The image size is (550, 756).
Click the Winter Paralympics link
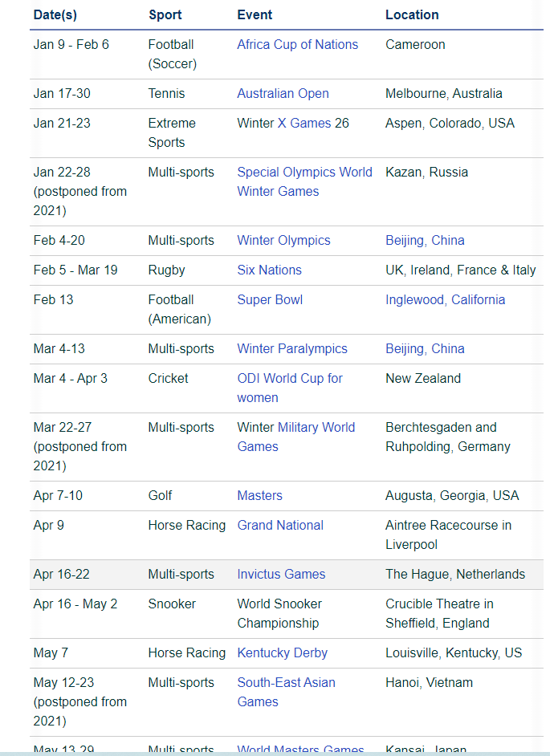coord(292,349)
